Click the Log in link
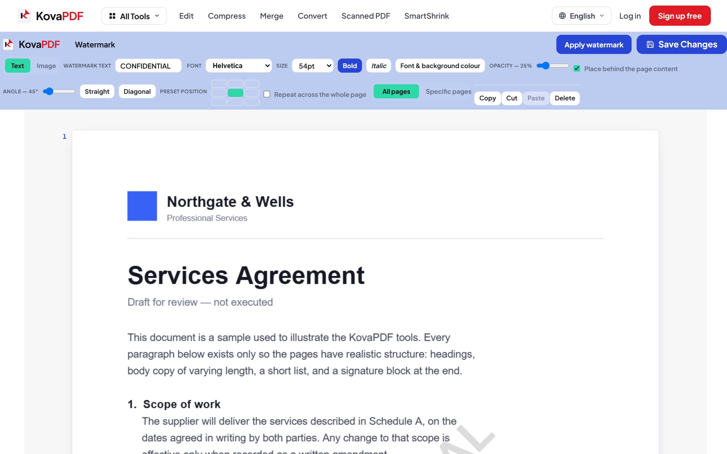The height and width of the screenshot is (454, 727). (630, 16)
